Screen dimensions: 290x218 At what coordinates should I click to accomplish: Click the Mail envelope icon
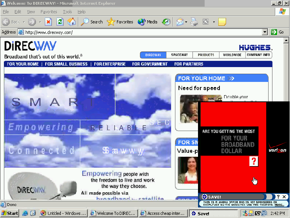180,22
